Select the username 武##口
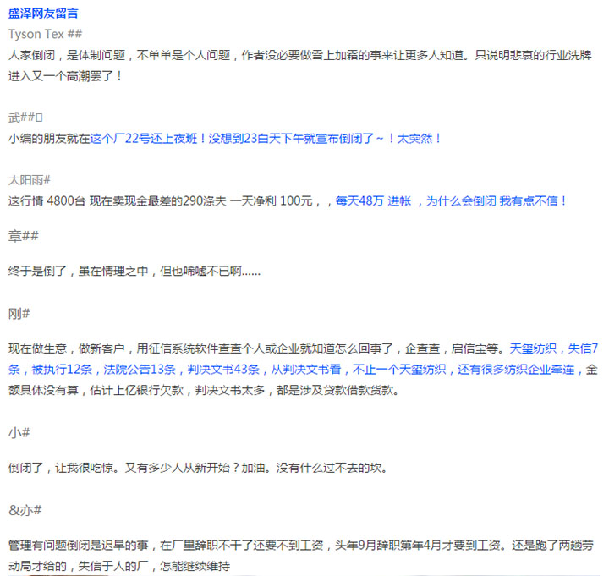Image resolution: width=609 pixels, height=576 pixels. coord(25,117)
